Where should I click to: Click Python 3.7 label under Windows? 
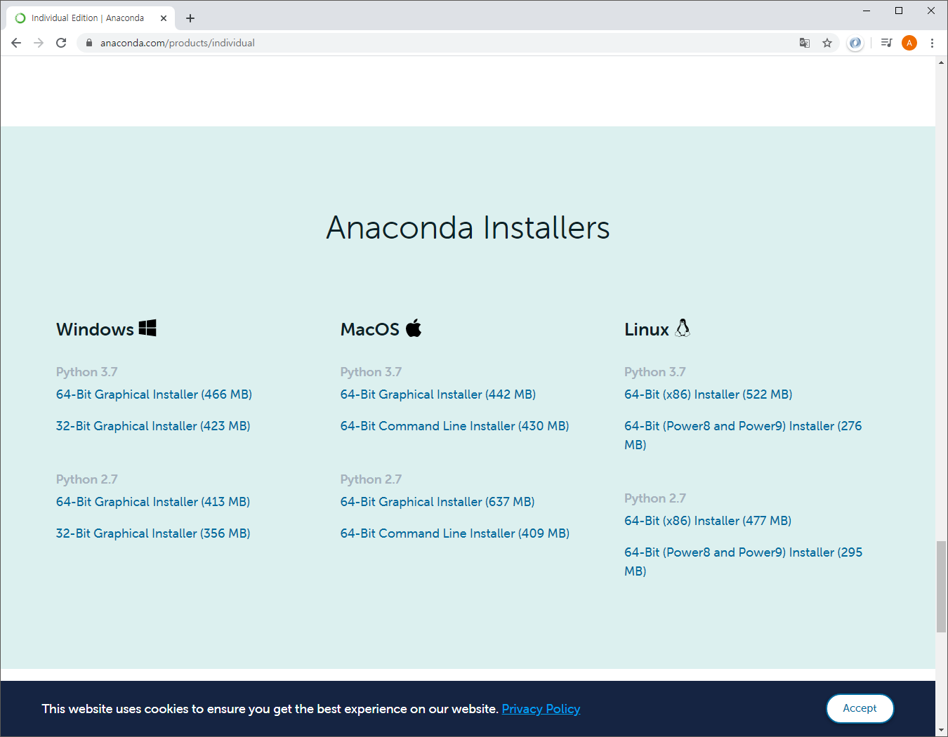pyautogui.click(x=87, y=372)
